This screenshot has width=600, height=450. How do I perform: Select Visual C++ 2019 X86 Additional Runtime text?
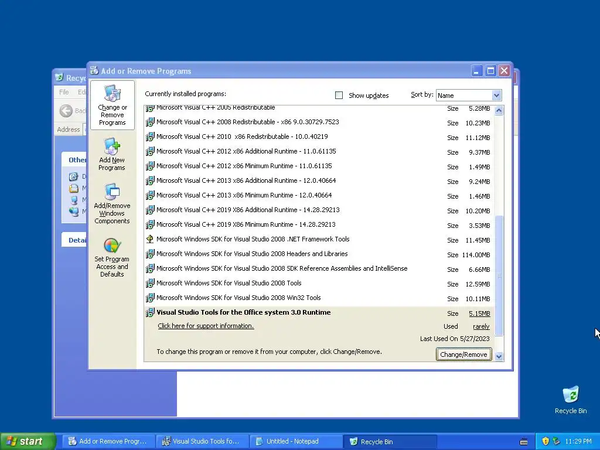[248, 210]
